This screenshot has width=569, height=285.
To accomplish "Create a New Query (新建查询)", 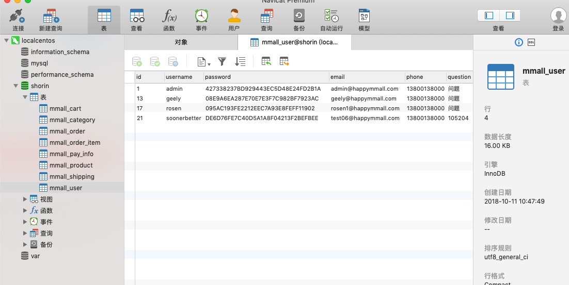I will coord(51,20).
